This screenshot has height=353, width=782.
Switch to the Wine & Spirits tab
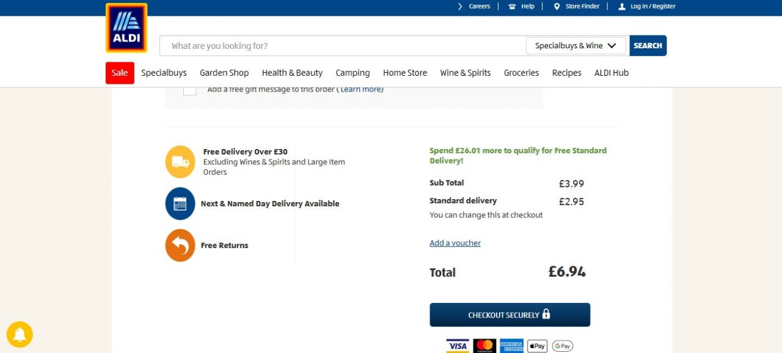[x=465, y=73]
